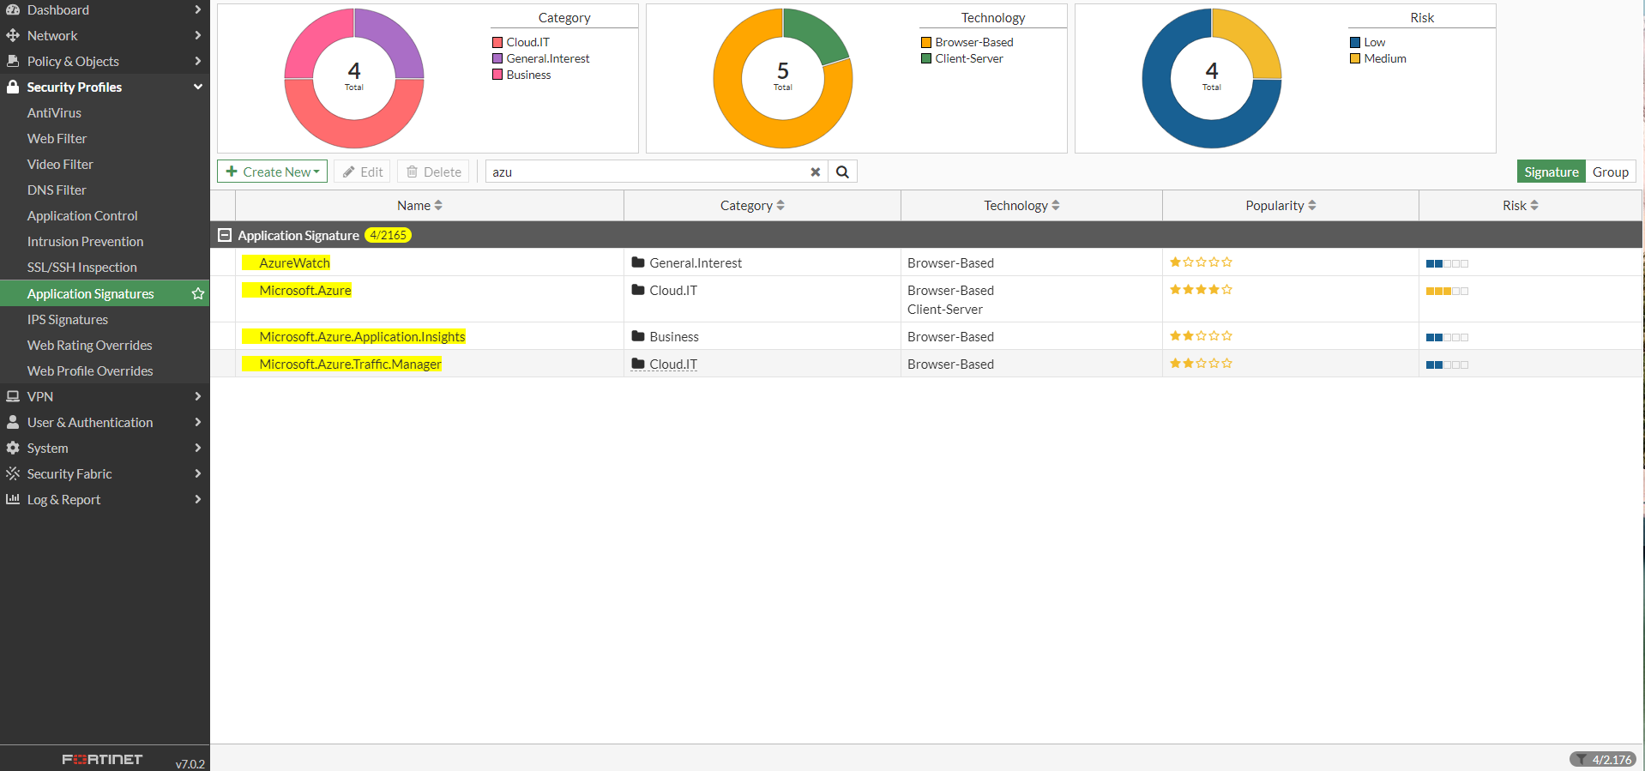The image size is (1645, 771).
Task: Expand the Network menu chevron
Action: (198, 36)
